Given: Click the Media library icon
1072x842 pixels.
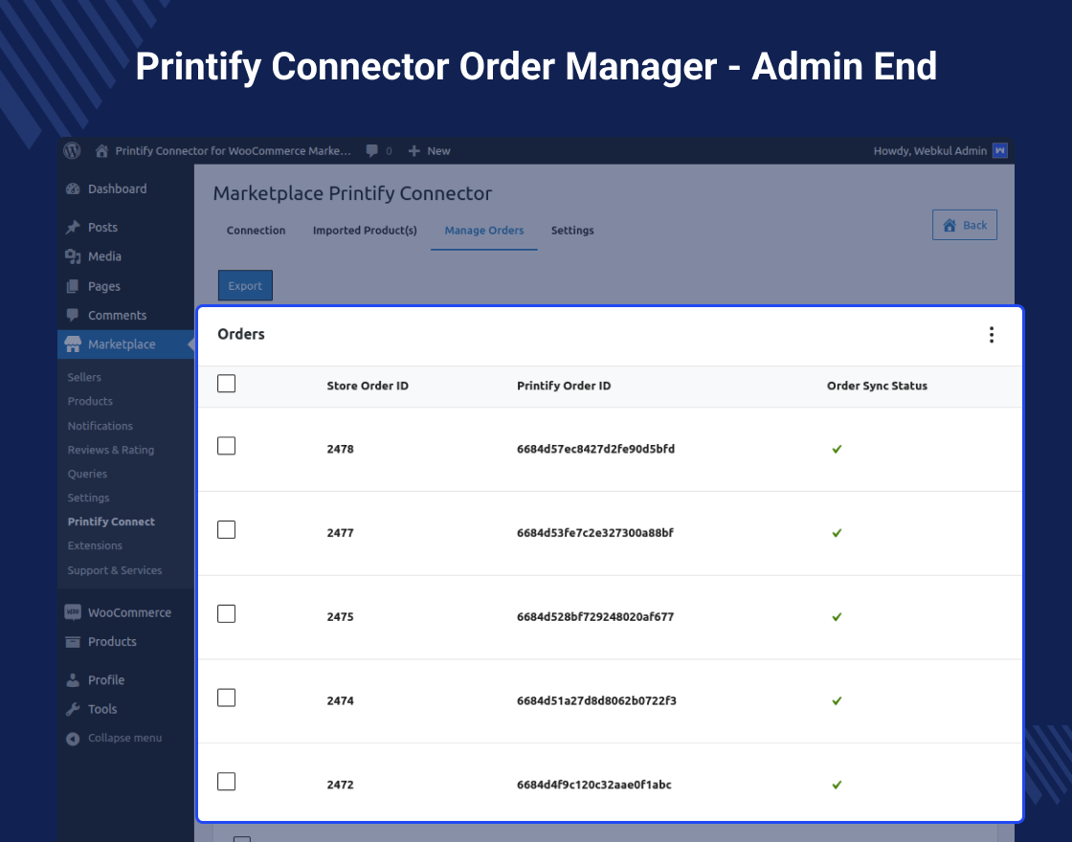Looking at the screenshot, I should (x=73, y=256).
